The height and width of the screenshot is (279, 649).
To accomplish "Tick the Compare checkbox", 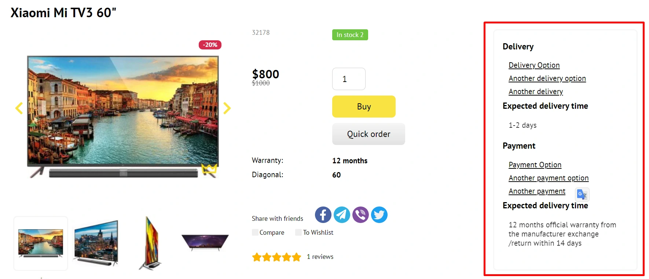I will click(x=255, y=232).
